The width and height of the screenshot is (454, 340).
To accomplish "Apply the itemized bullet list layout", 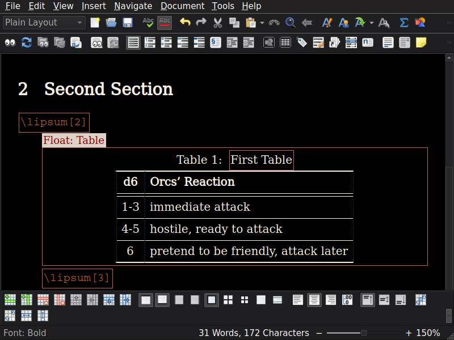I will coord(166,43).
